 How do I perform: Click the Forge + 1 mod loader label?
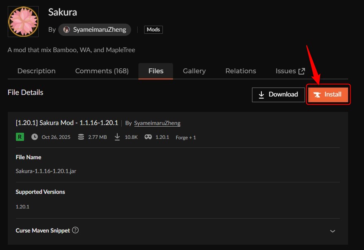point(186,137)
